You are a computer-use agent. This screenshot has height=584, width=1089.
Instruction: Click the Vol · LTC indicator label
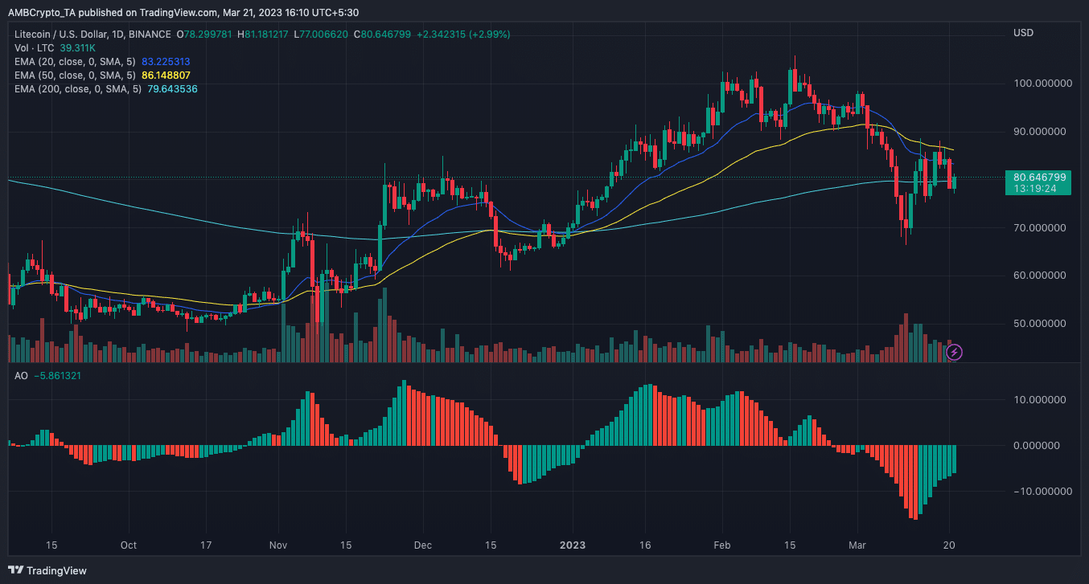(35, 48)
